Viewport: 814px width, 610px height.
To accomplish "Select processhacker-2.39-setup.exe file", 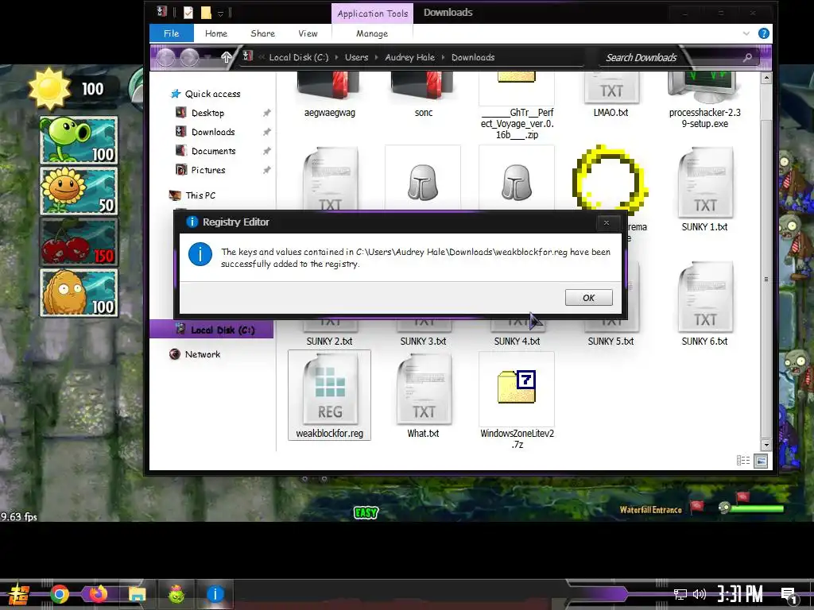I will (704, 101).
